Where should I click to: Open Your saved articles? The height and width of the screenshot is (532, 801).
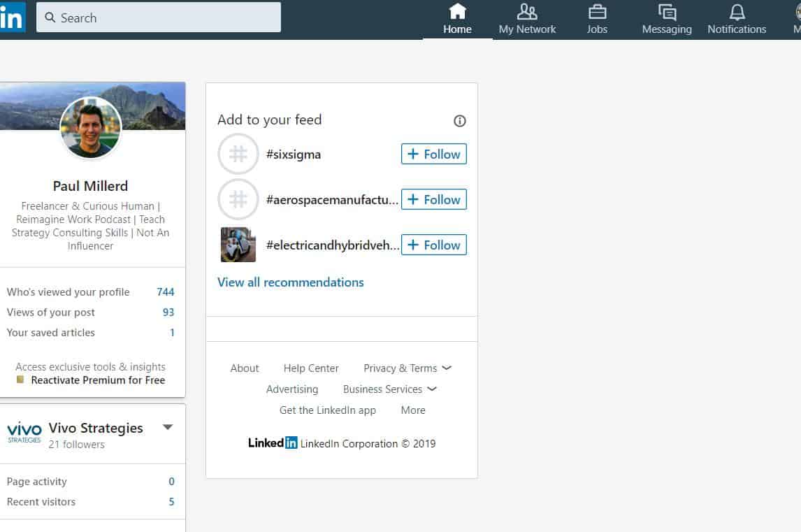[x=50, y=333]
